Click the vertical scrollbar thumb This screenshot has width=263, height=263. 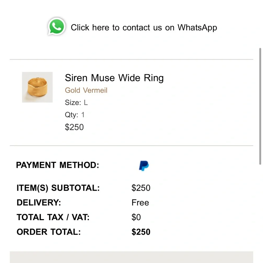[260, 105]
